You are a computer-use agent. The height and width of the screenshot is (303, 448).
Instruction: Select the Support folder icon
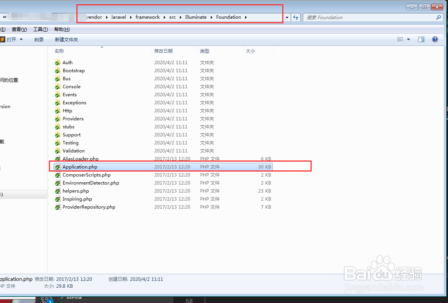pyautogui.click(x=57, y=134)
